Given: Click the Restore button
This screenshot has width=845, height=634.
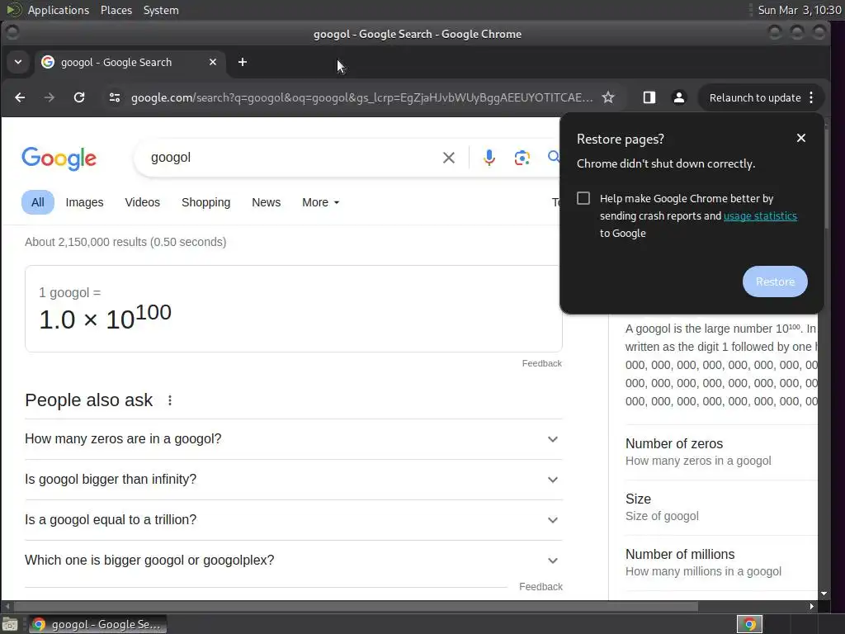Looking at the screenshot, I should [775, 282].
